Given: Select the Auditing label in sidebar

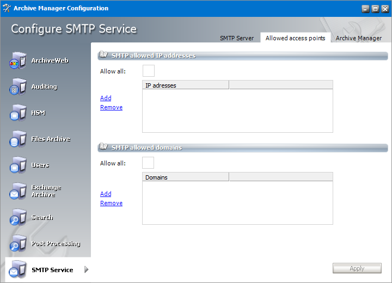Looking at the screenshot, I should (44, 87).
